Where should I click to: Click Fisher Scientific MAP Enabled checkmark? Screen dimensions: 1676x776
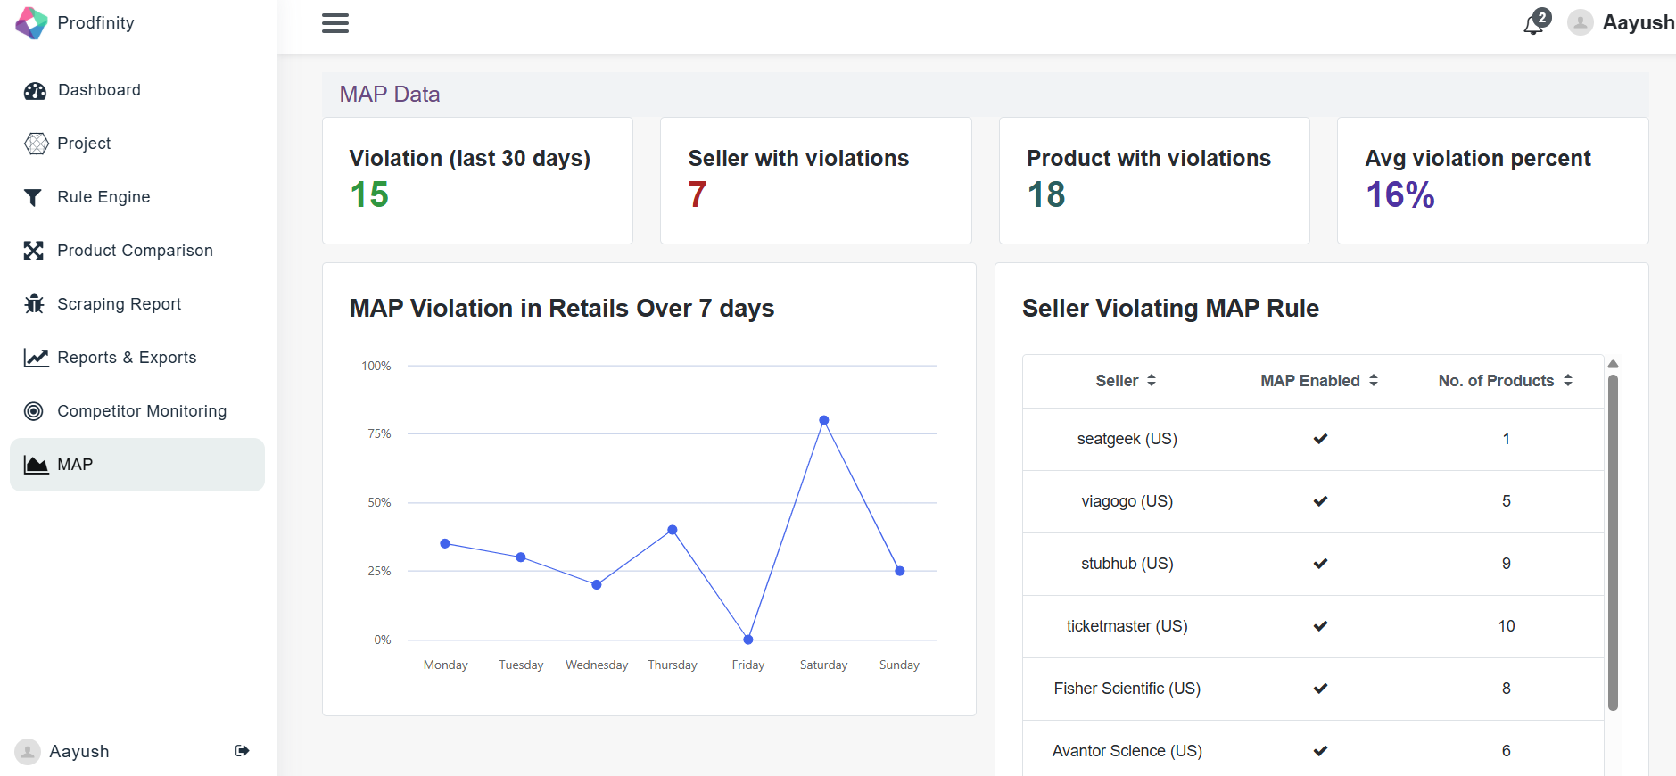[x=1321, y=689]
